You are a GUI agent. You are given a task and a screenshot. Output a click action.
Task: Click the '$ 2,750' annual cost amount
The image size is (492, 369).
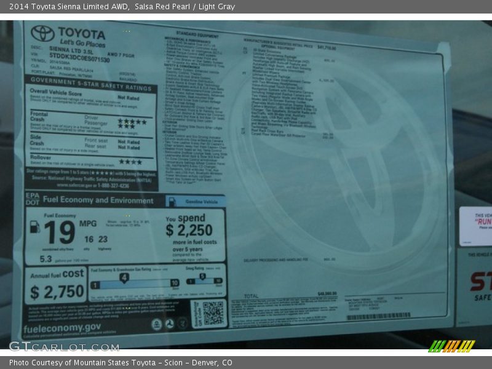tap(57, 292)
